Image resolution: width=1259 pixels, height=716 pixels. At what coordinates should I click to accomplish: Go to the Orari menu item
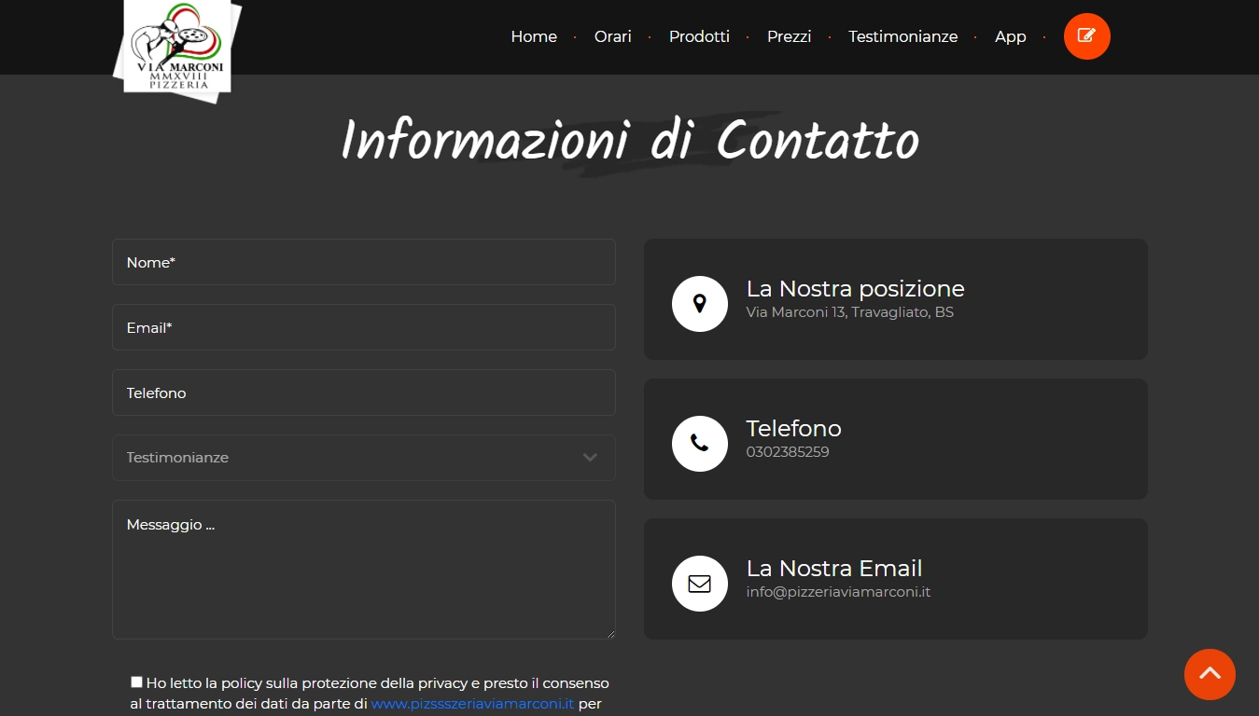click(613, 36)
